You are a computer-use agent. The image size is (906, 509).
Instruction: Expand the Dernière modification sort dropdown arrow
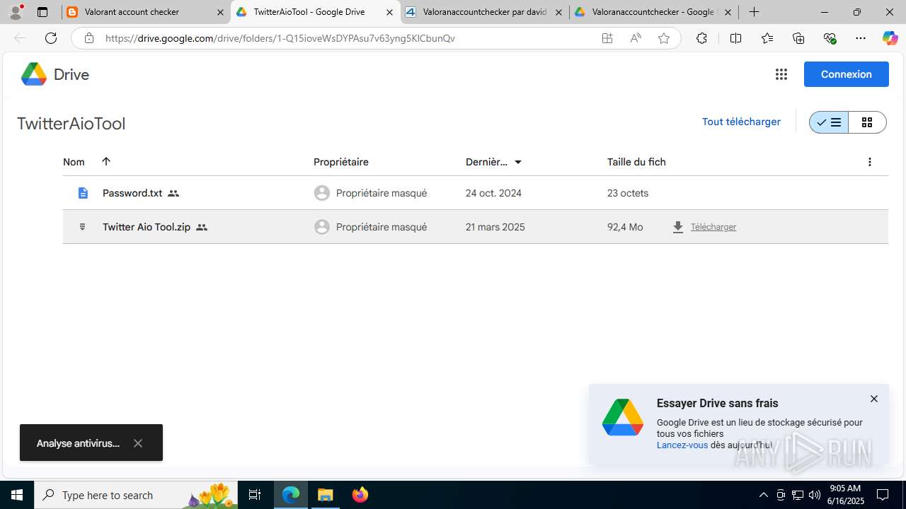click(518, 162)
